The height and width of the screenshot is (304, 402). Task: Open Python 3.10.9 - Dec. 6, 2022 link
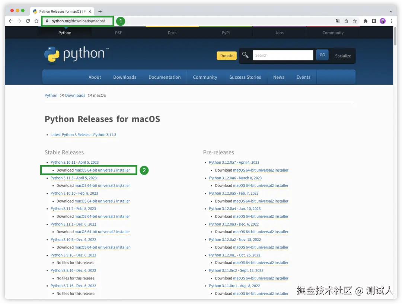click(x=73, y=239)
